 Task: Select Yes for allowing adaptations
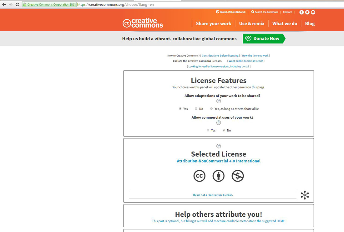point(180,109)
